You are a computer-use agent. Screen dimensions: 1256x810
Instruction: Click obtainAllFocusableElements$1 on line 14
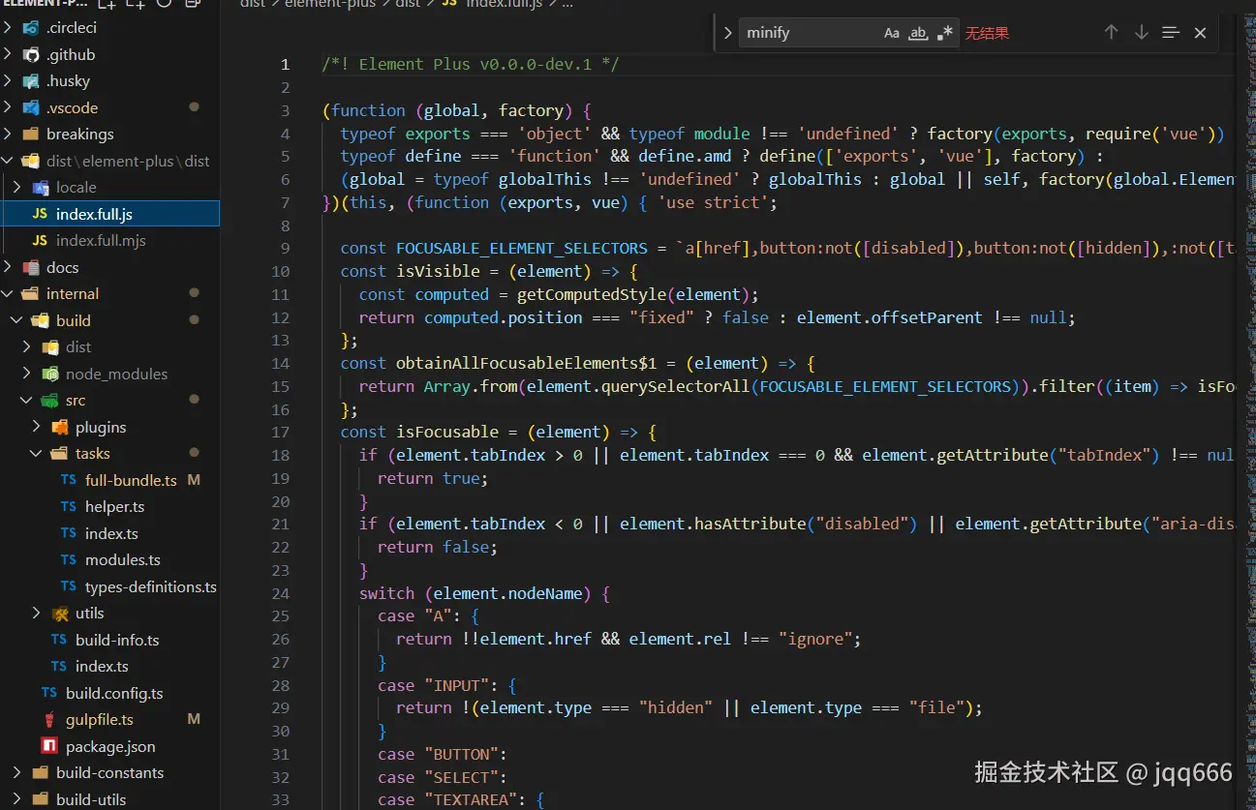526,364
